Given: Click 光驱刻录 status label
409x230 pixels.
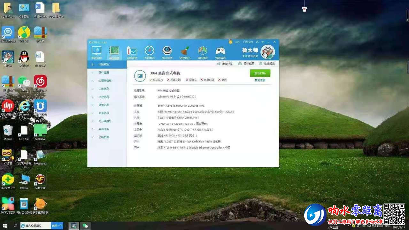Looking at the screenshot, I should pos(207,80).
